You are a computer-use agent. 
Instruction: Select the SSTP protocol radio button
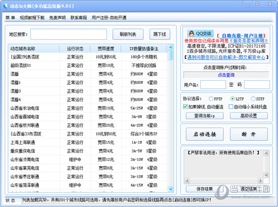click(253, 99)
